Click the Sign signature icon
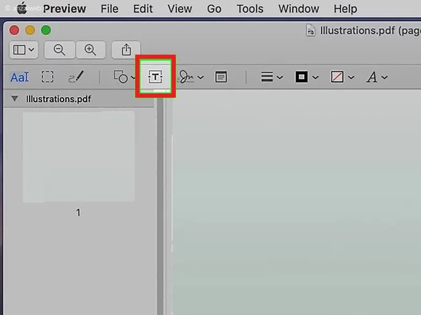This screenshot has width=421, height=315. (x=186, y=77)
